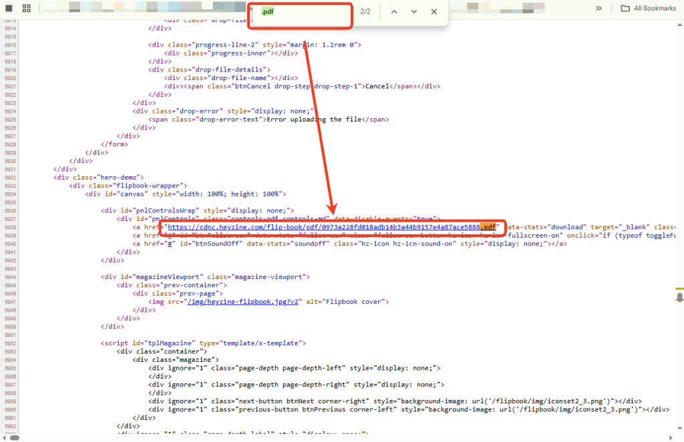Click the # href link of btnSoundOff

(x=170, y=244)
